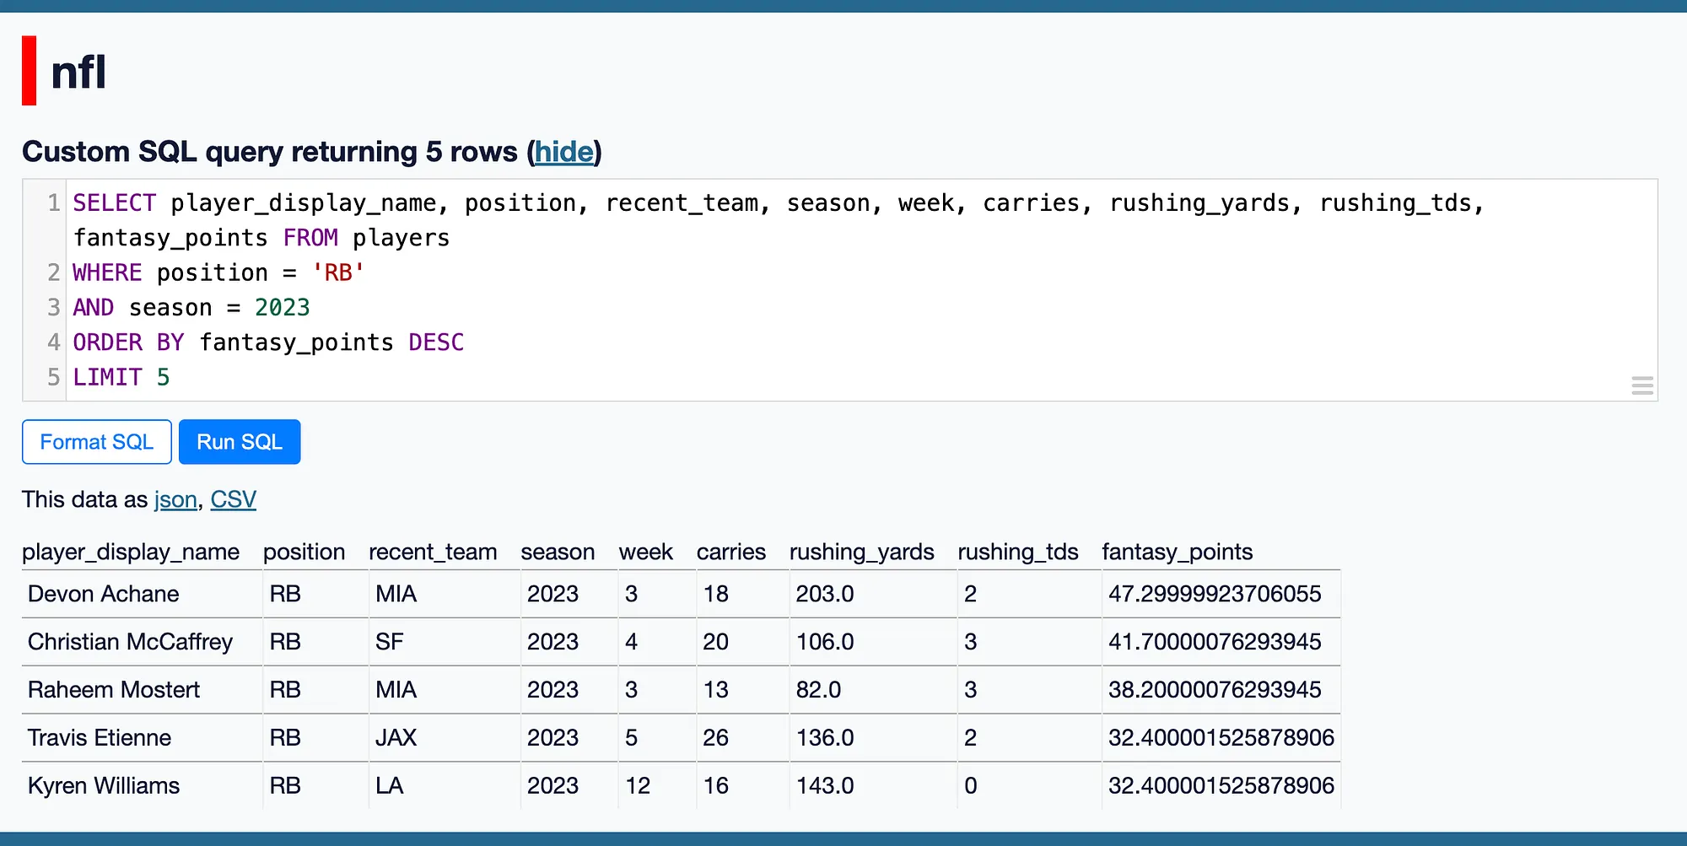Click the hide link in heading
This screenshot has width=1687, height=846.
564,152
